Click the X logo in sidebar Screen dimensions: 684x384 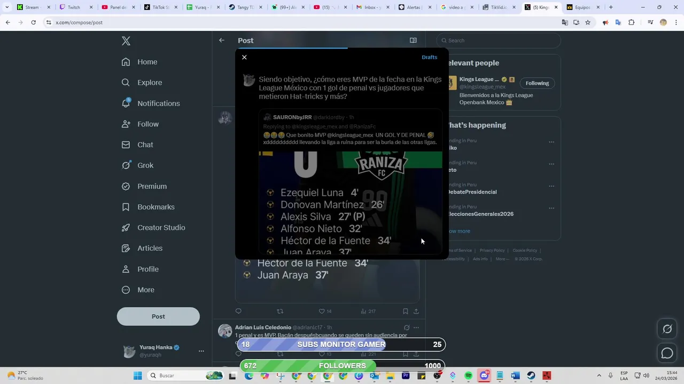[x=126, y=41]
